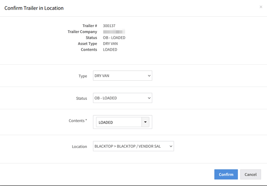
Task: Click the Confirm Trailer in Location title
Action: pos(34,8)
